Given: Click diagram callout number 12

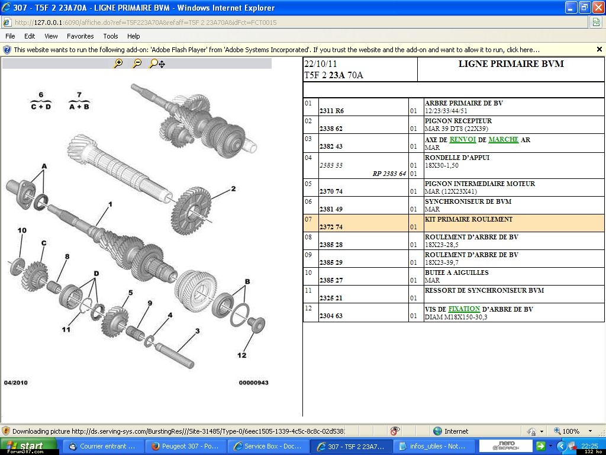Looking at the screenshot, I should [x=242, y=355].
